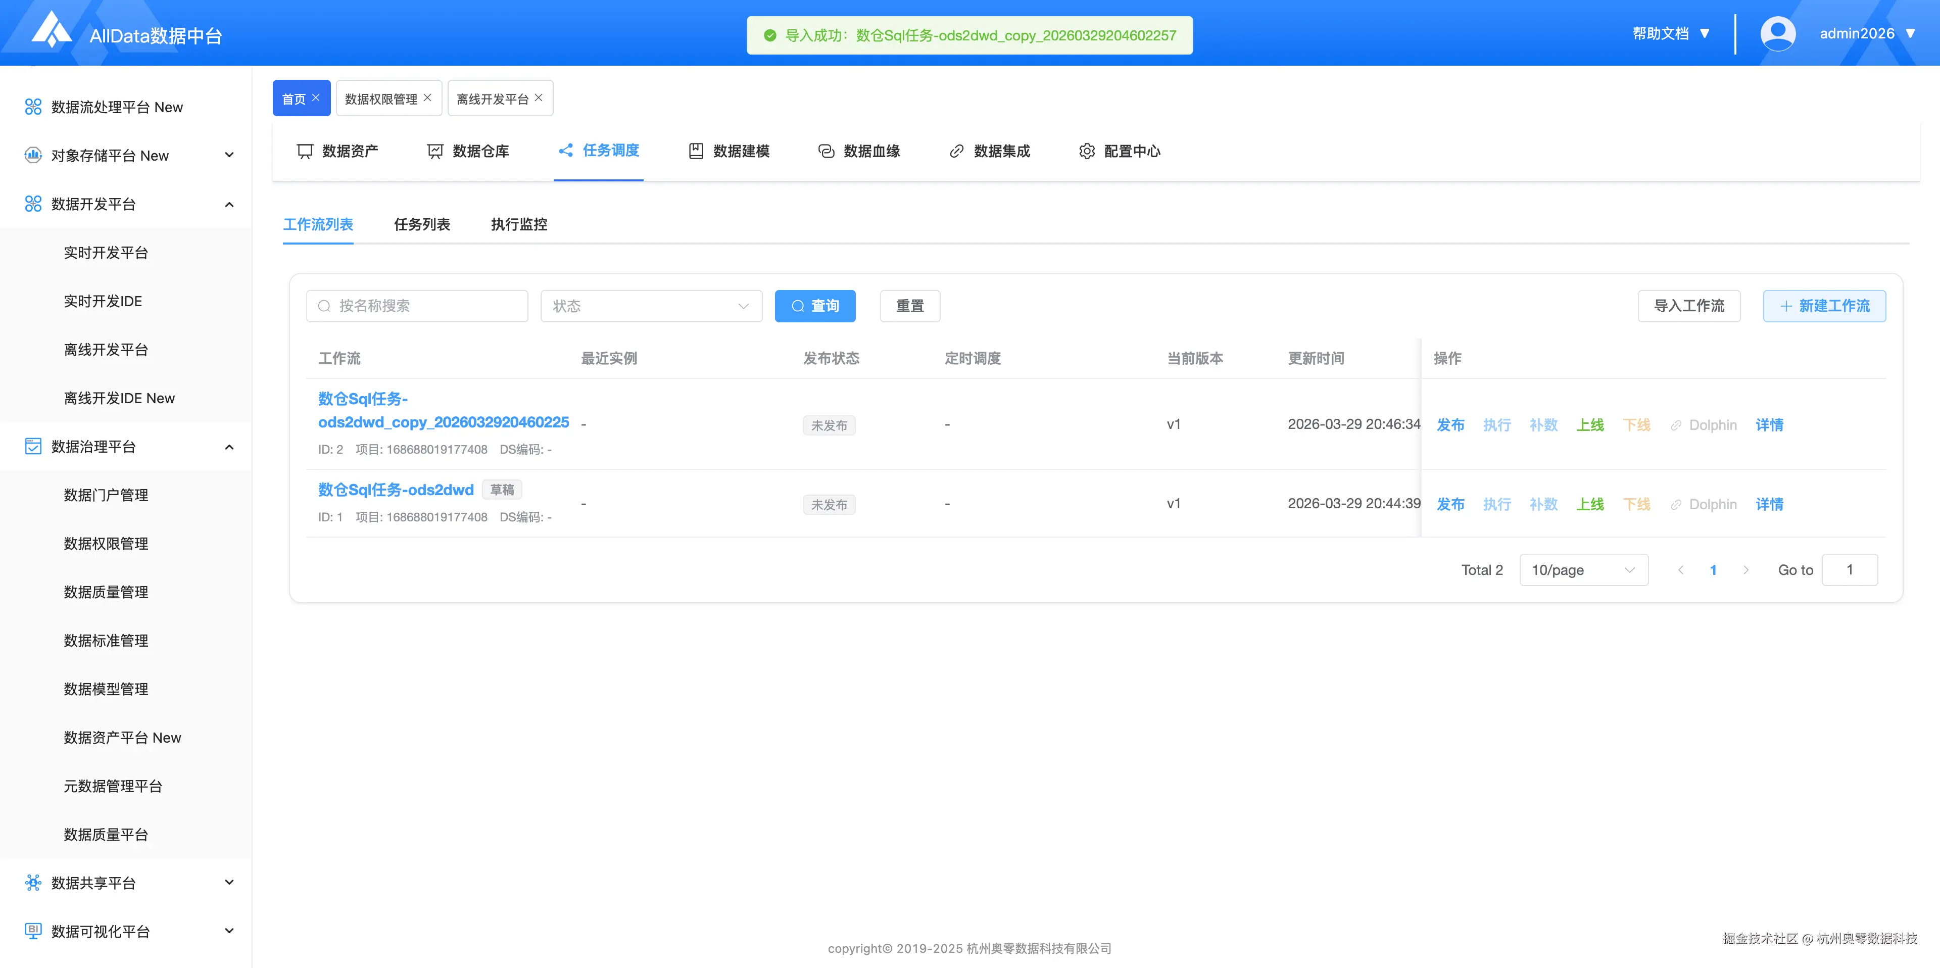The width and height of the screenshot is (1940, 968).
Task: Switch to the 执行监控 tab
Action: 519,224
